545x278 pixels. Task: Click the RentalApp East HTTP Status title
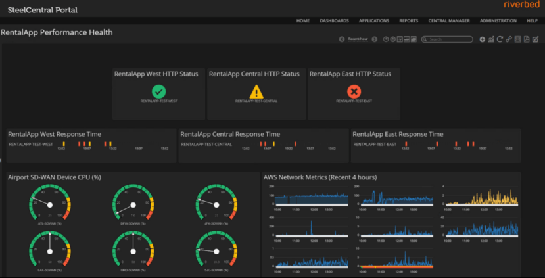[350, 74]
